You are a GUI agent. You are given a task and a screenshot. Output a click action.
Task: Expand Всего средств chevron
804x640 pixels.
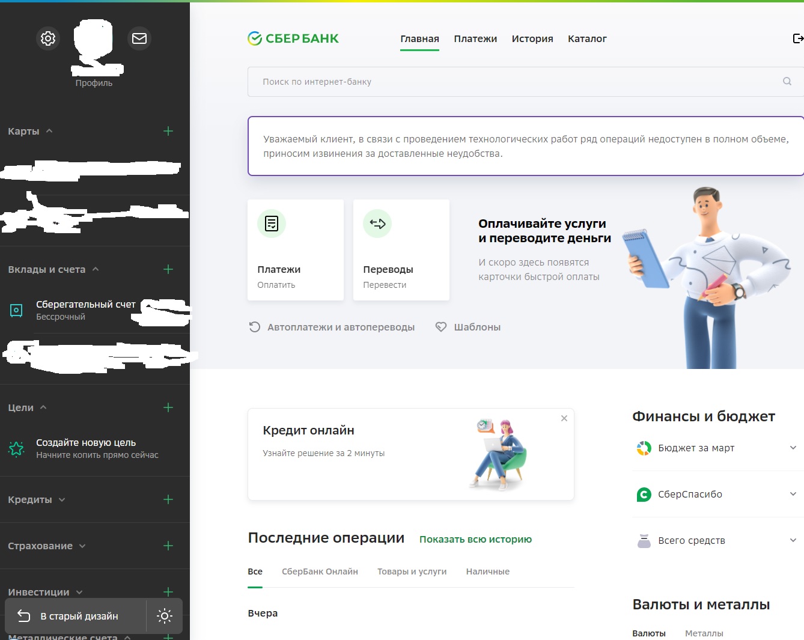point(793,540)
